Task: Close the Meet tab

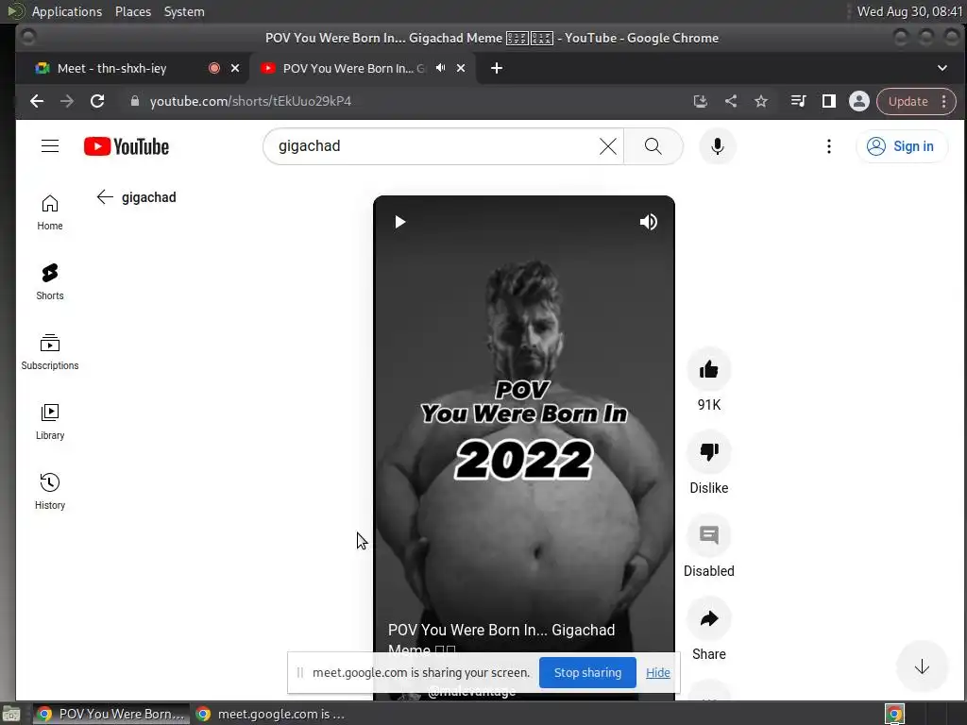Action: point(235,68)
